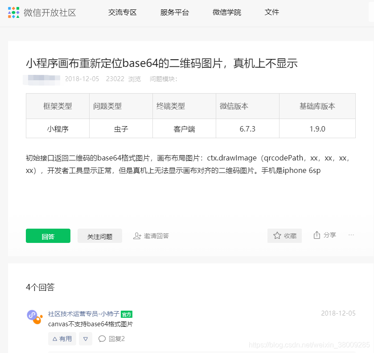Viewport: 374px width, 353px height.
Task: Click the blurred author name
Action: point(42,79)
